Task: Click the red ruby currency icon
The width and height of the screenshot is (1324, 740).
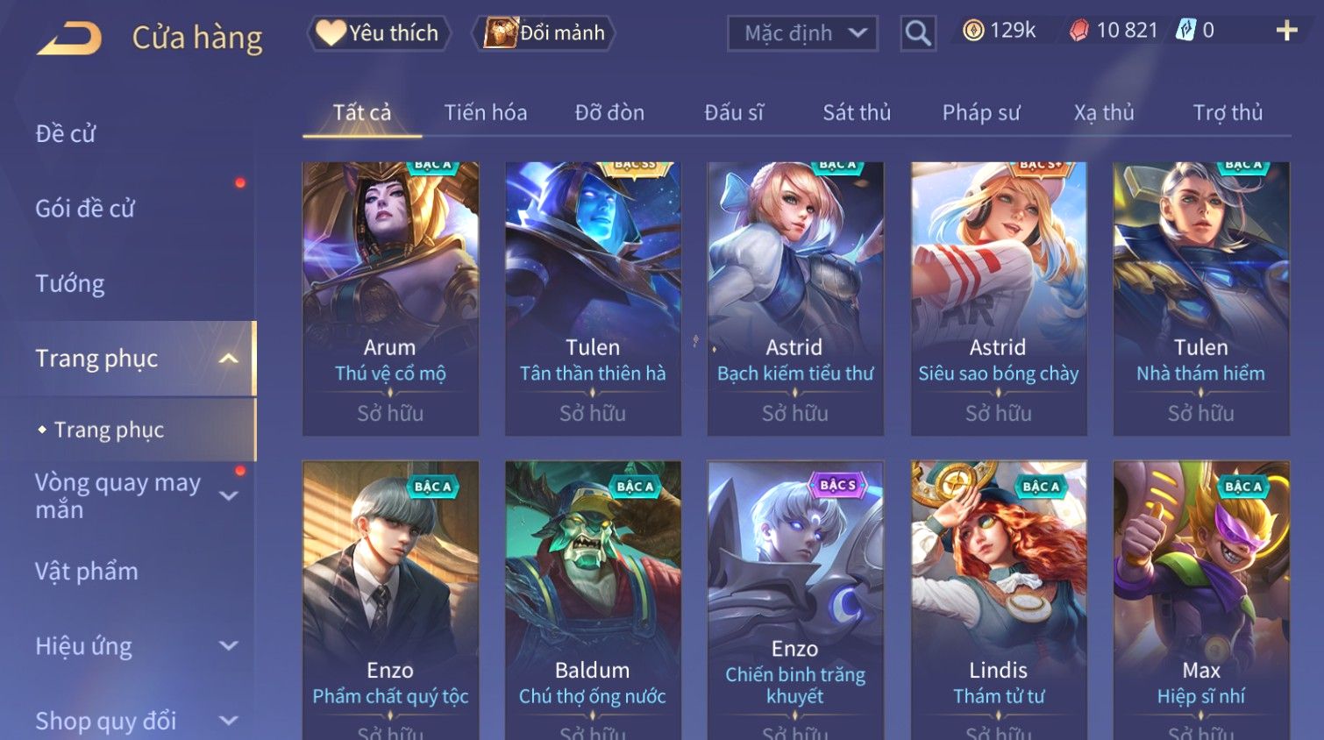Action: pyautogui.click(x=1078, y=31)
